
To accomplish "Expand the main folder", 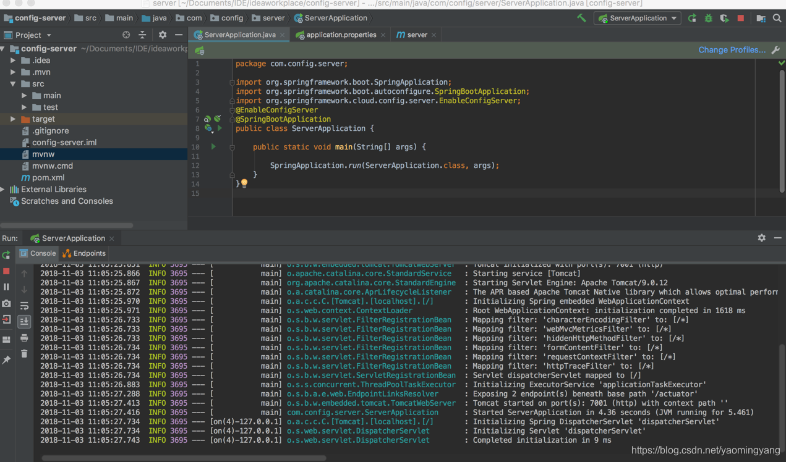I will coord(24,96).
